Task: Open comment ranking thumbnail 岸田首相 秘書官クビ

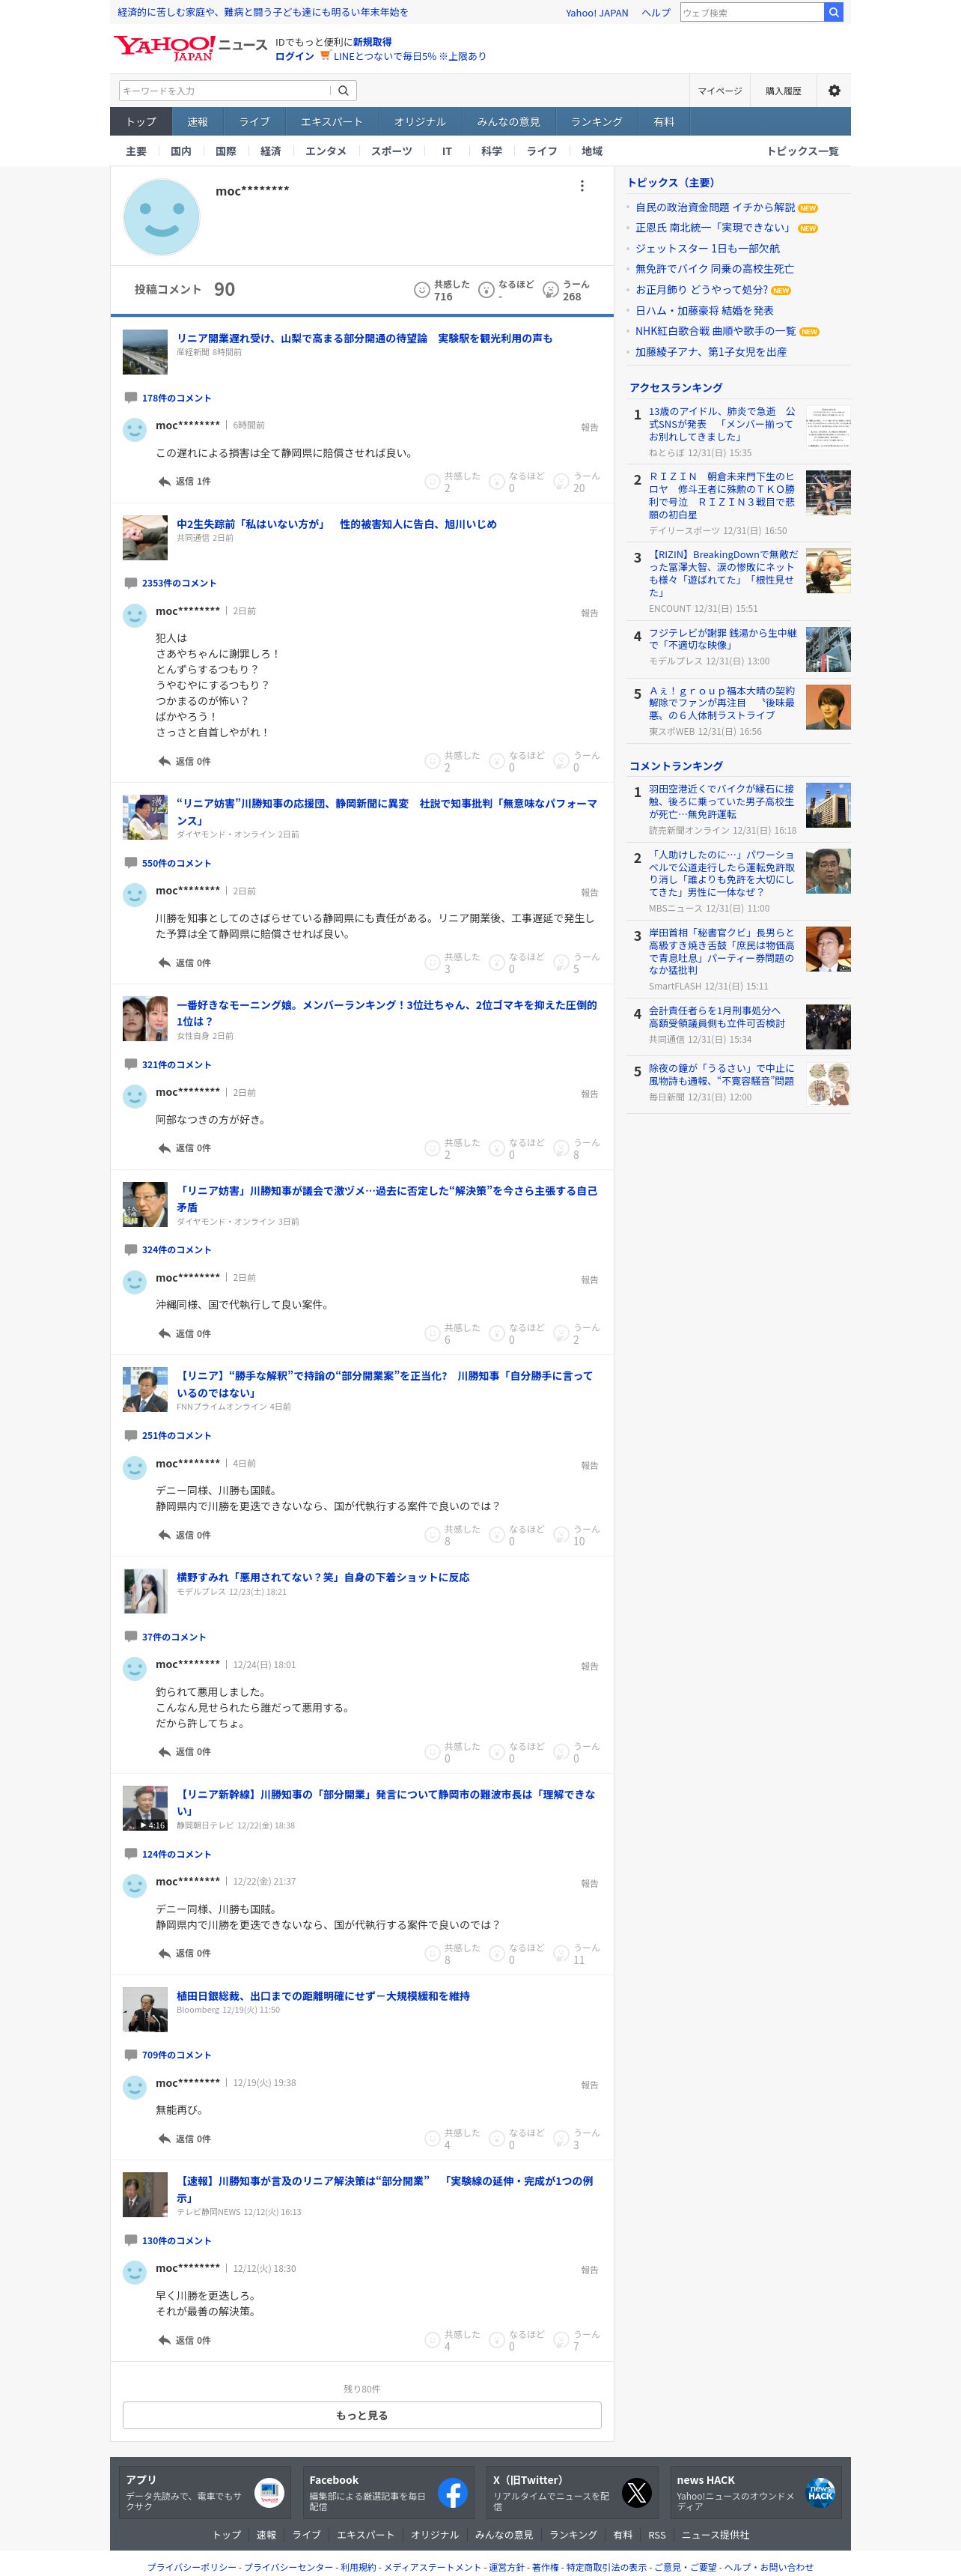Action: tap(828, 950)
